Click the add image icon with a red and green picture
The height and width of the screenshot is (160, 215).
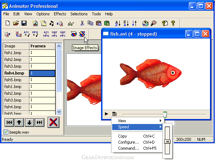35,23
